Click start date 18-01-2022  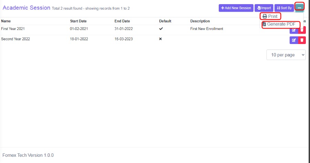pos(79,39)
